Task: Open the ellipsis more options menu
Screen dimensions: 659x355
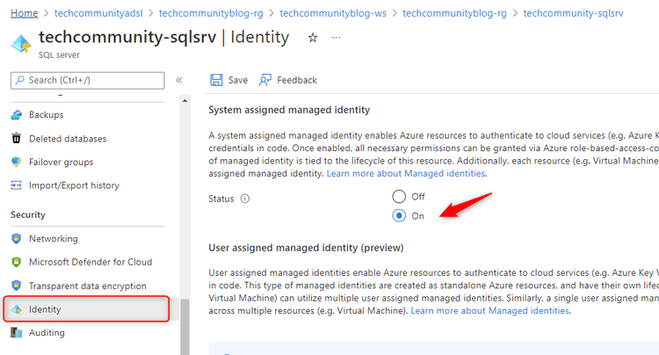Action: [336, 38]
